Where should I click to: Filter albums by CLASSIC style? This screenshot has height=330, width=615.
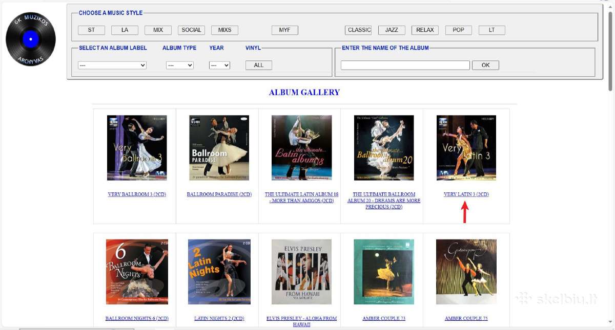click(358, 30)
